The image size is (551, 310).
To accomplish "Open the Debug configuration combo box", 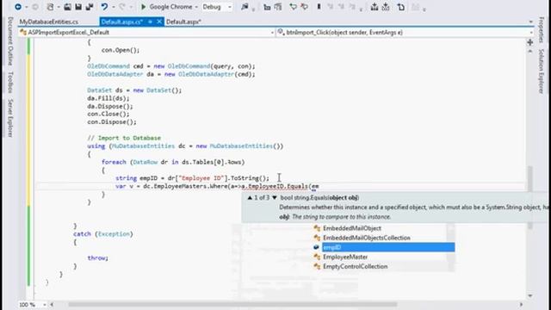I will tap(217, 7).
